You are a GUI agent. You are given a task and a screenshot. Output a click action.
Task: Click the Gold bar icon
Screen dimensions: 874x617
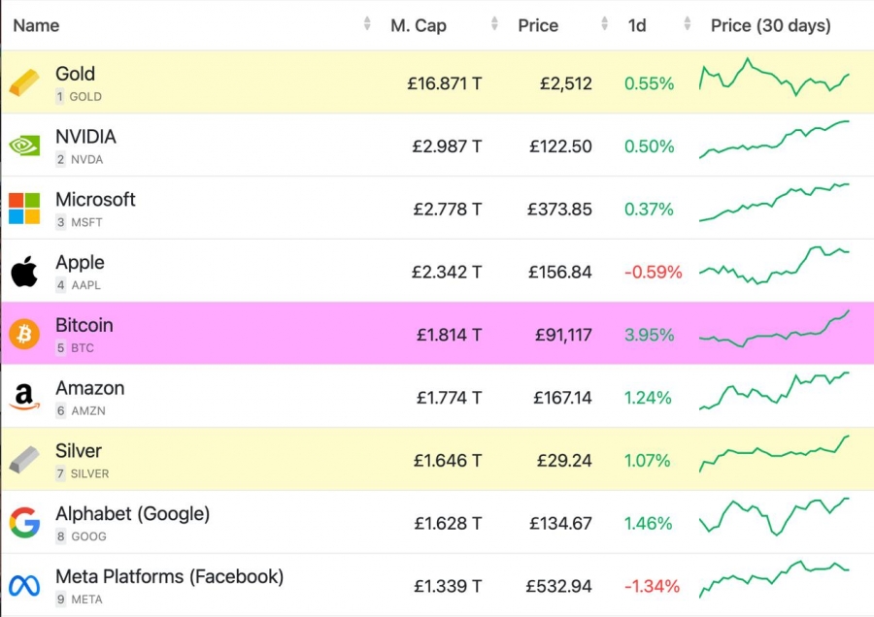click(x=24, y=82)
